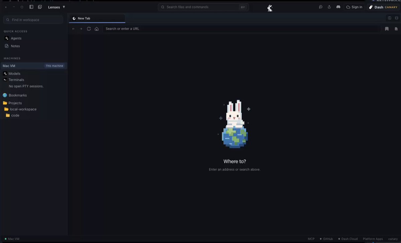Toggle split horizontal layout icon

[396, 18]
